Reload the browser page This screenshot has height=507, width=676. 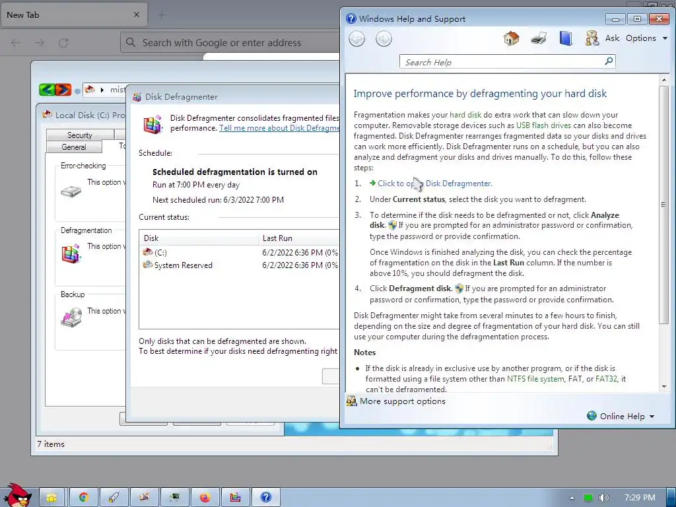(x=63, y=43)
